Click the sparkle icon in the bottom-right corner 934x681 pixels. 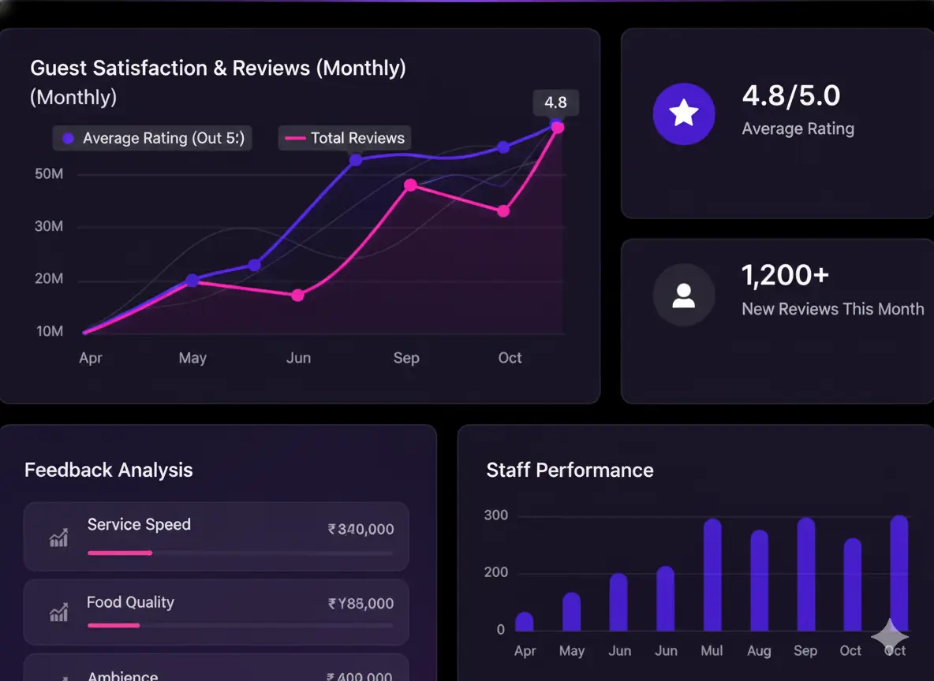(x=890, y=635)
